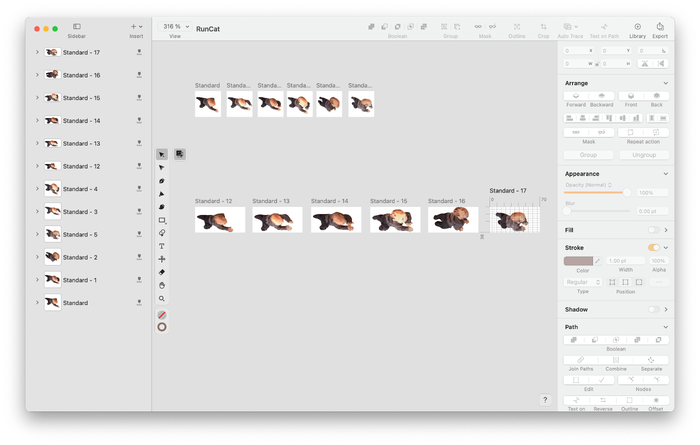Bring to Front via Arrange panel
This screenshot has height=445, width=700.
point(631,96)
